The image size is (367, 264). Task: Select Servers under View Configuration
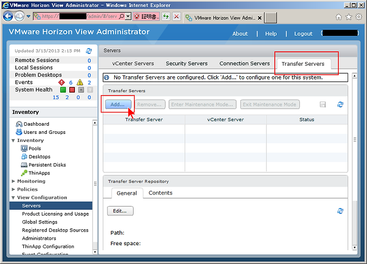point(51,206)
